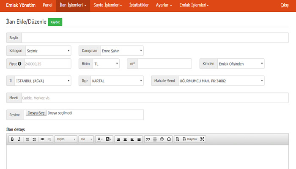Click the Dosya Seç file button
This screenshot has width=296, height=169.
(36, 113)
